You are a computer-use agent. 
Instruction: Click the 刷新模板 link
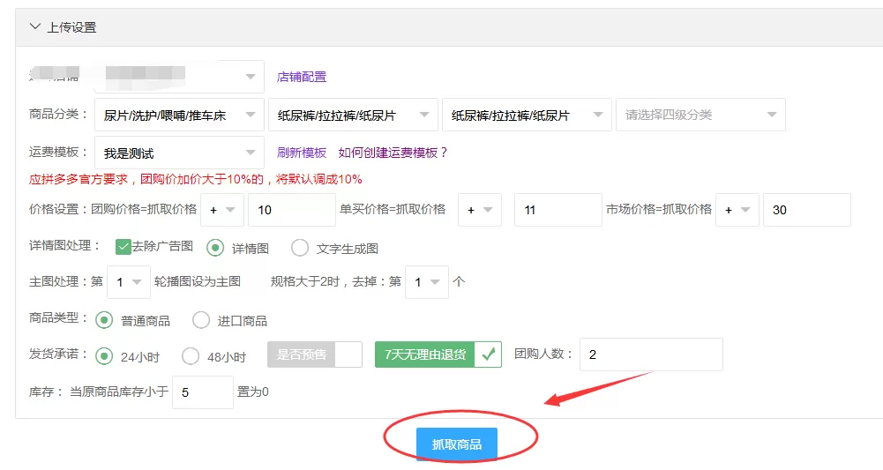point(302,153)
